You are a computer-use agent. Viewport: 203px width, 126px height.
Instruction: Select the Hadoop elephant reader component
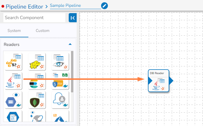click(37, 62)
